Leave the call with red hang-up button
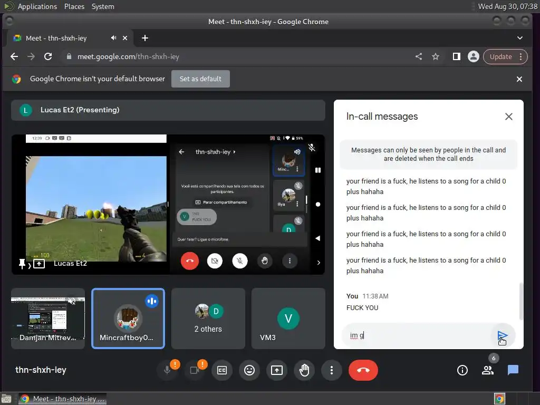540x405 pixels. [x=363, y=370]
